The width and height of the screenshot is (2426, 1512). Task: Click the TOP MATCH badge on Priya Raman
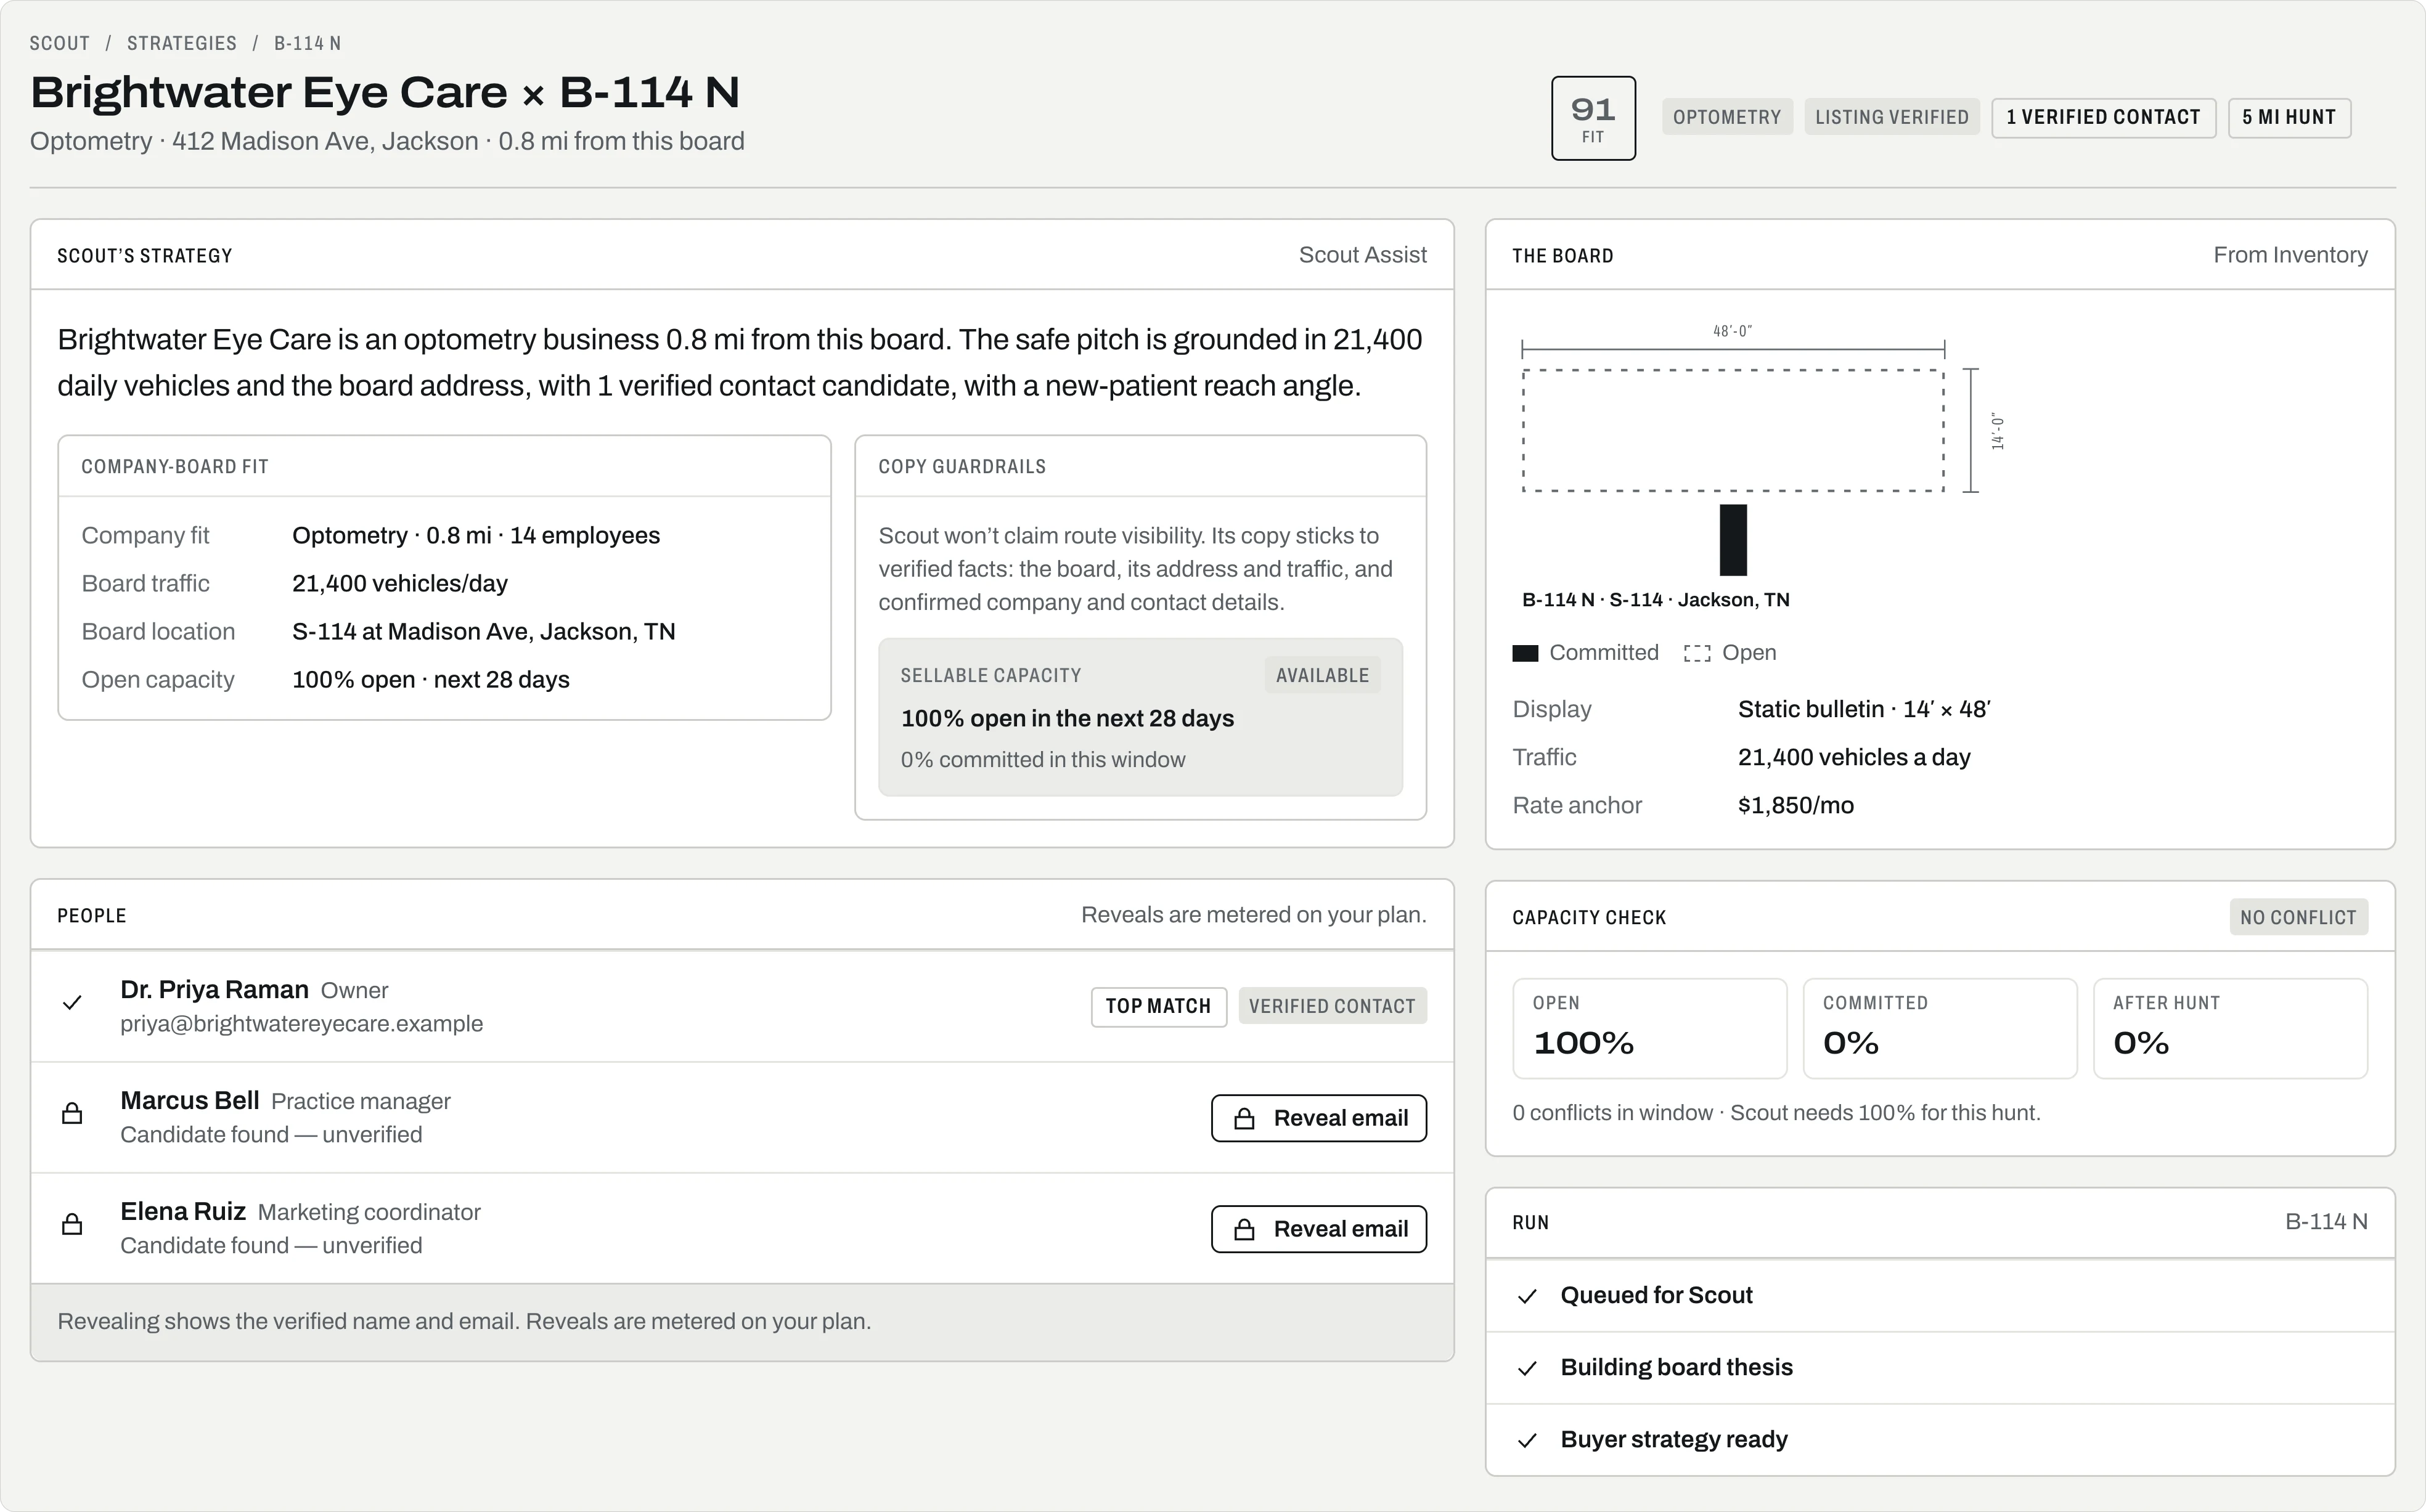point(1159,1006)
